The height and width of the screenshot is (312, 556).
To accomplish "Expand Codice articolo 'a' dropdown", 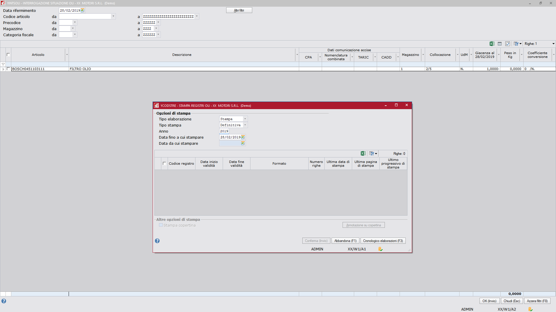I will coord(197,16).
